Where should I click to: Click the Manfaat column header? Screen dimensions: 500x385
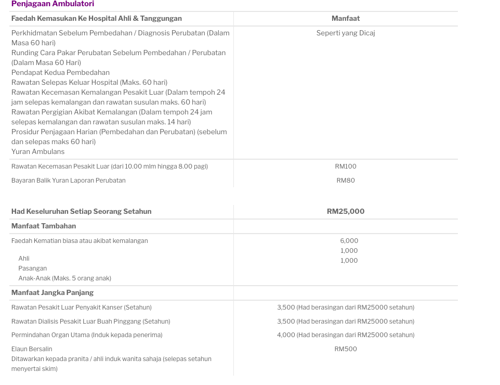345,19
